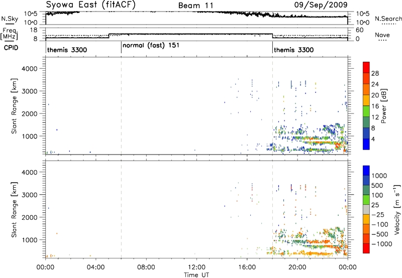Select the "Beam 11" header label

click(x=195, y=6)
